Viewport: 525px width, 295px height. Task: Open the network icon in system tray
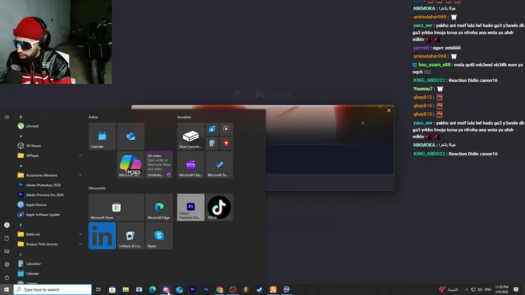click(473, 290)
